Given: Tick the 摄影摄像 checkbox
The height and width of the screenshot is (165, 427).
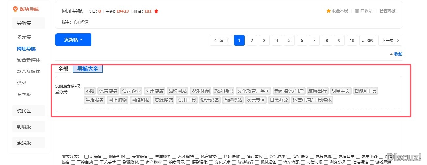Looking at the screenshot, I should click(188, 162).
